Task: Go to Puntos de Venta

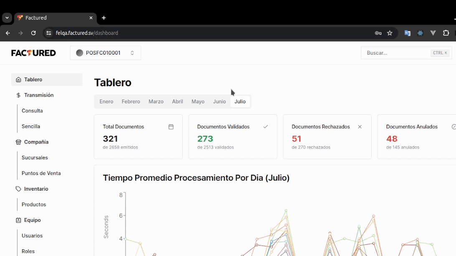Action: [x=41, y=173]
